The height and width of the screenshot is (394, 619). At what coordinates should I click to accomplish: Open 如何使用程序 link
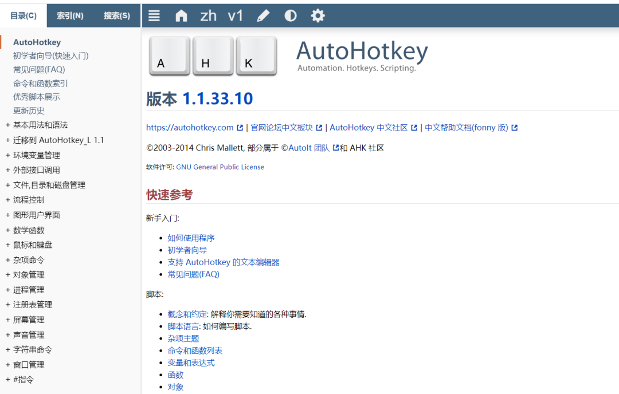click(191, 238)
